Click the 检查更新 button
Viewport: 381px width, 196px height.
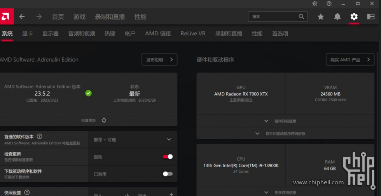[x=89, y=120]
